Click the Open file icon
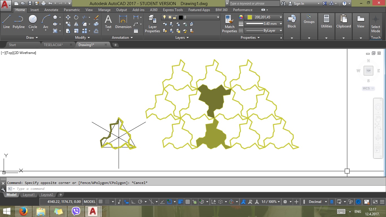Image resolution: width=386 pixels, height=217 pixels. (23, 3)
